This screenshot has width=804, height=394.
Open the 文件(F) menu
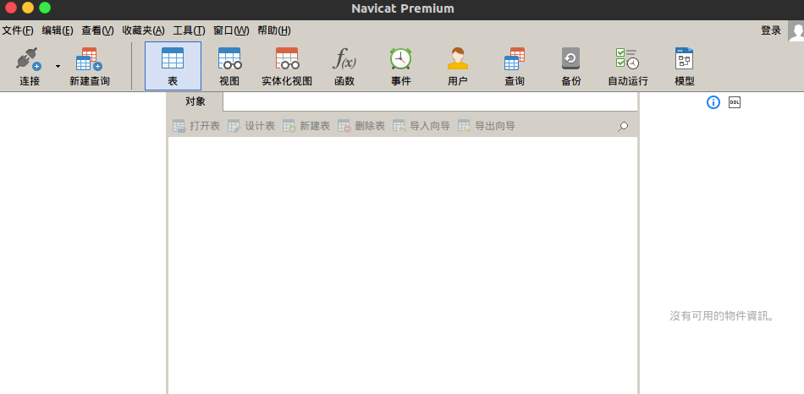tap(18, 30)
